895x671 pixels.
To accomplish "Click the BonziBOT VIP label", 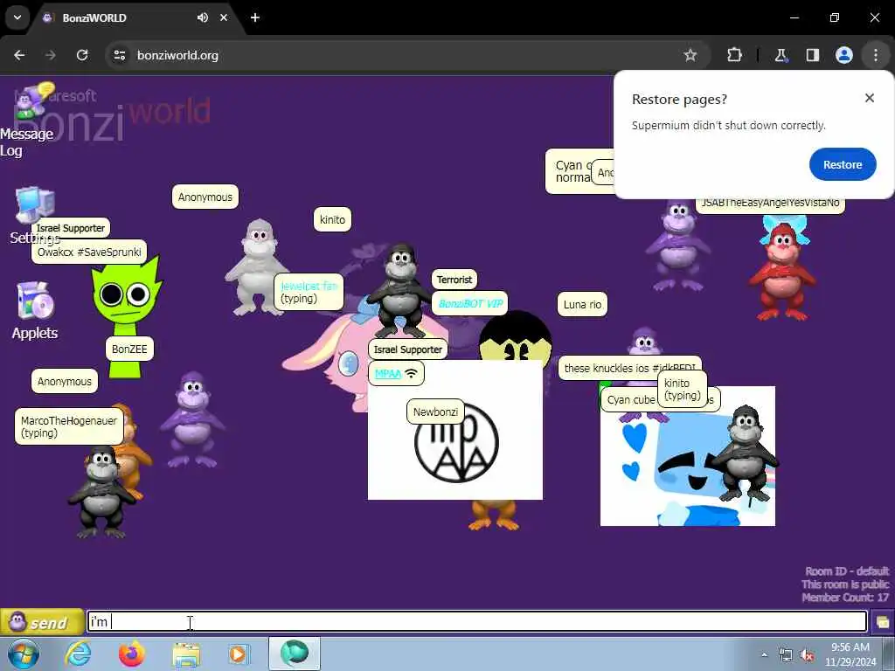I will pyautogui.click(x=469, y=303).
